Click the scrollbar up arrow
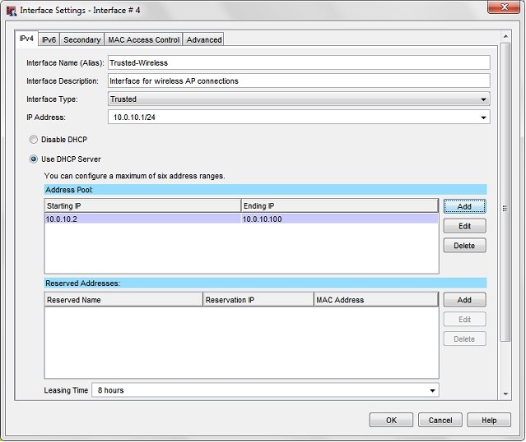Image resolution: width=526 pixels, height=442 pixels. click(505, 36)
